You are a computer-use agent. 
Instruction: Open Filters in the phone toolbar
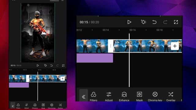coord(18,106)
